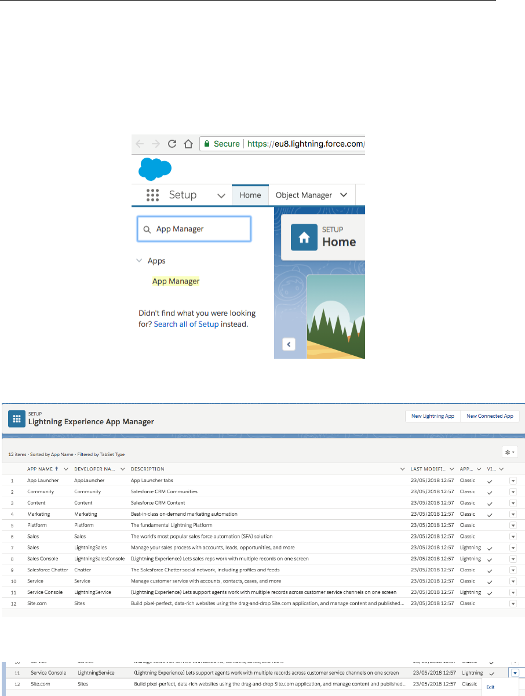Click 'The fundamental Lightning Platform' description
Image resolution: width=525 pixels, height=696 pixels.
click(x=172, y=525)
